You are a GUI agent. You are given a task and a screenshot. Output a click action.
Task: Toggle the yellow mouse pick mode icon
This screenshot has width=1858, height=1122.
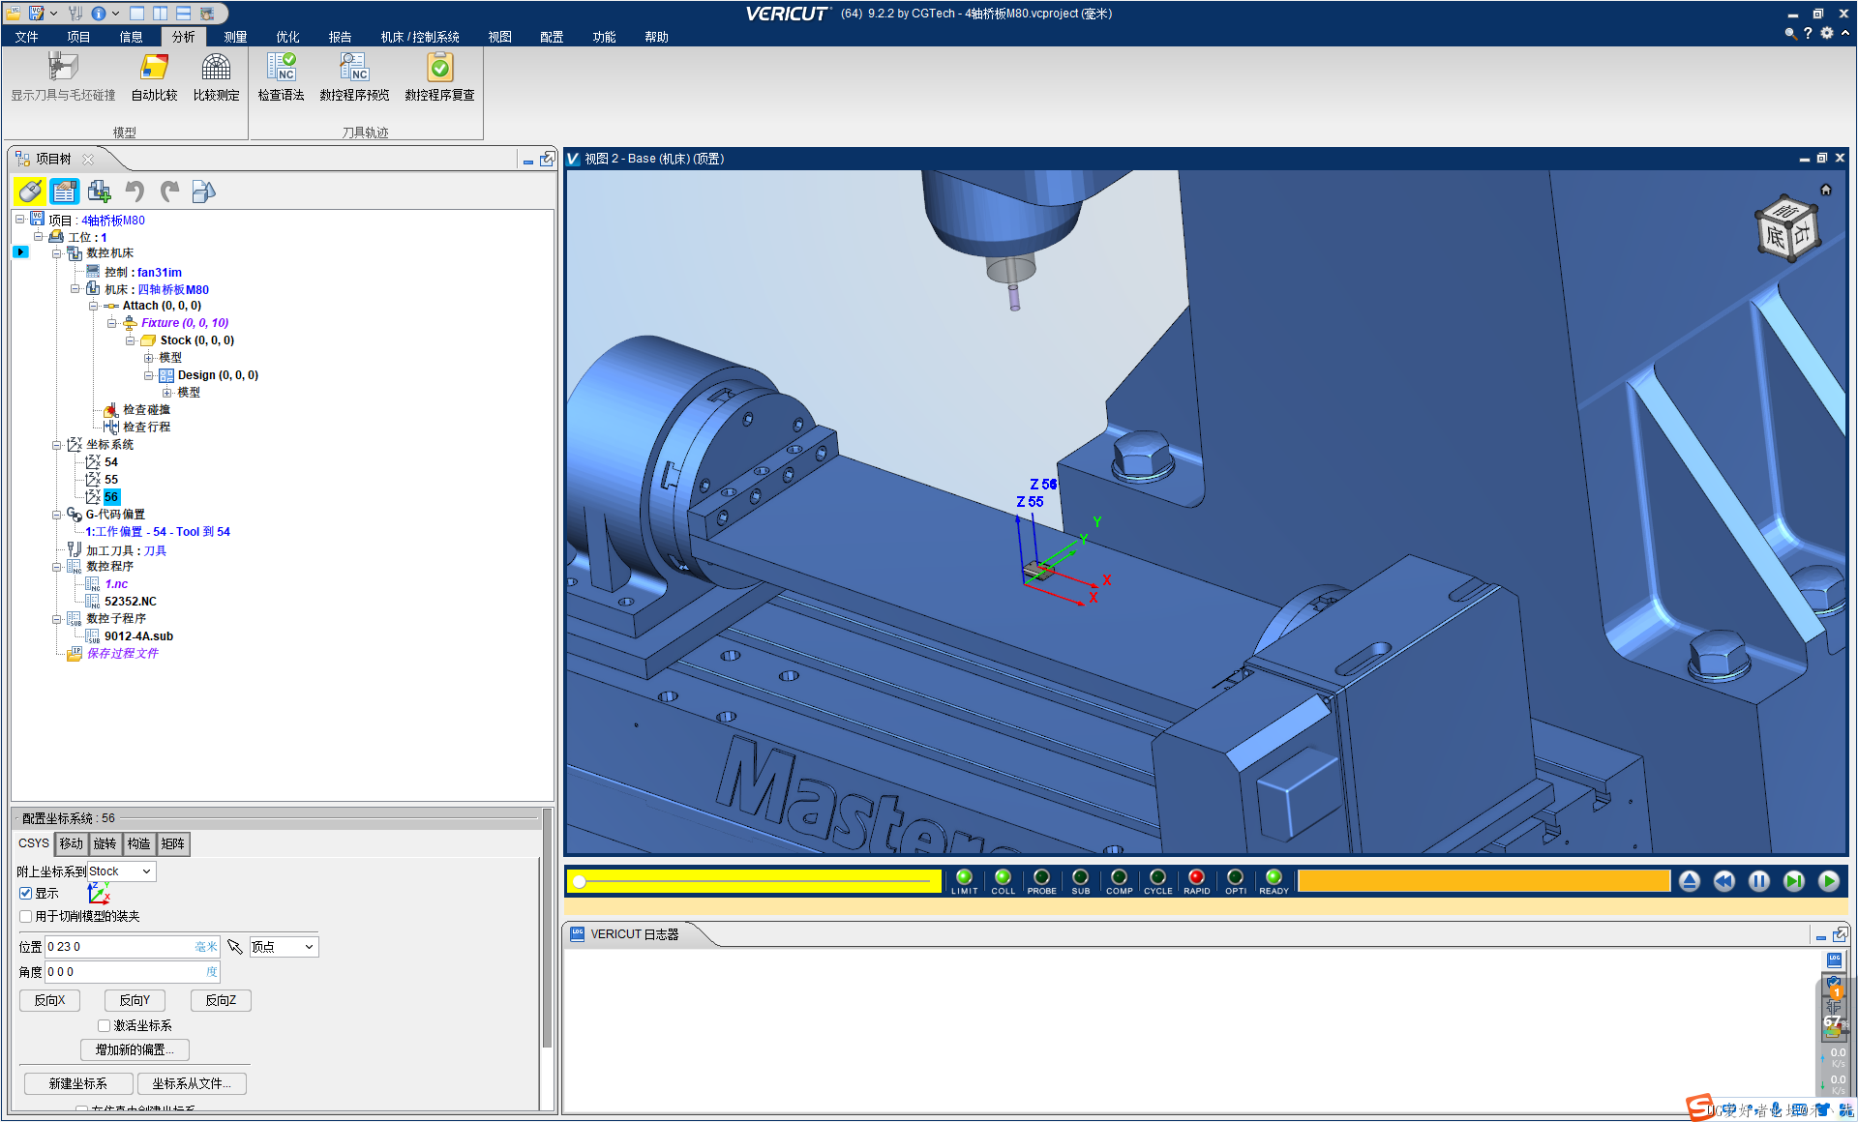[x=29, y=192]
